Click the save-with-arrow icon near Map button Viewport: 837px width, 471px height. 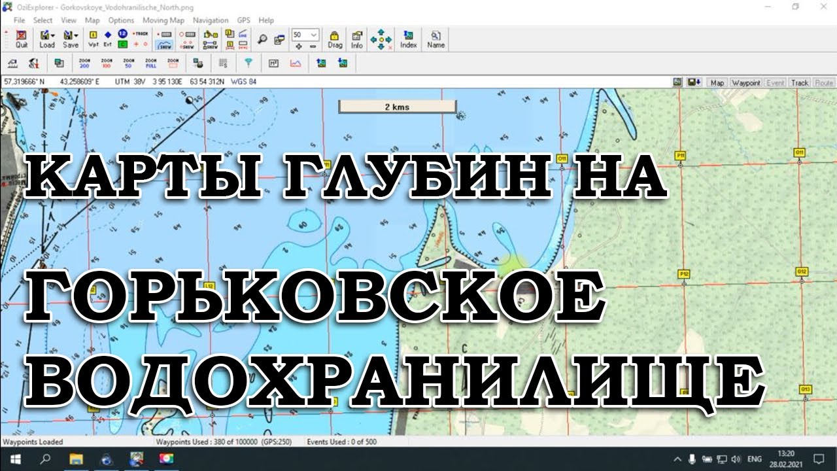(x=694, y=82)
